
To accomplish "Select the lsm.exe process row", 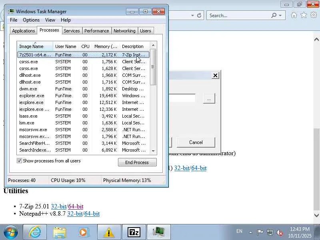I will pyautogui.click(x=83, y=123).
